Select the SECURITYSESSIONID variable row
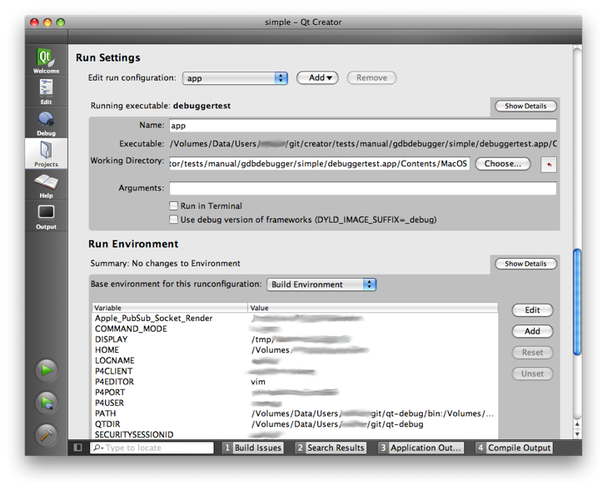Image resolution: width=607 pixels, height=490 pixels. pos(295,435)
